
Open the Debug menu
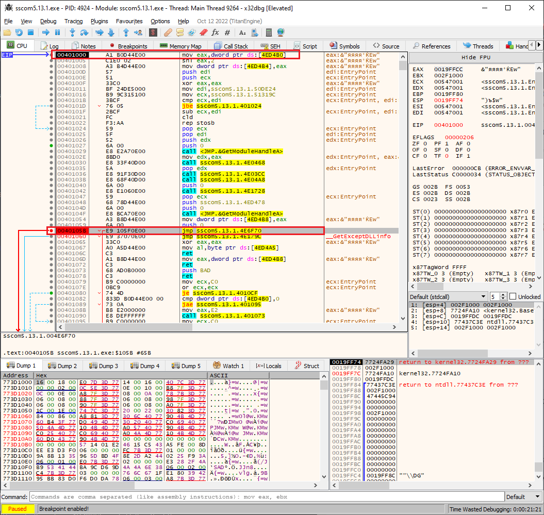(x=48, y=21)
